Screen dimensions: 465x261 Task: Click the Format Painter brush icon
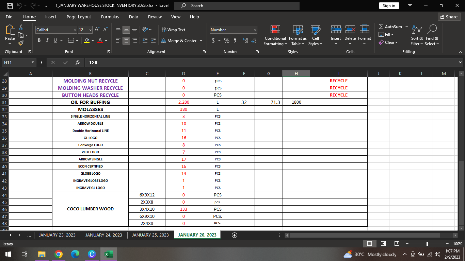[x=21, y=43]
